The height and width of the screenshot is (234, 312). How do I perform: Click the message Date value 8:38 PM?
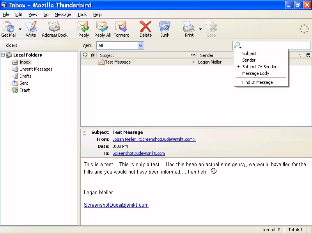[x=120, y=146]
